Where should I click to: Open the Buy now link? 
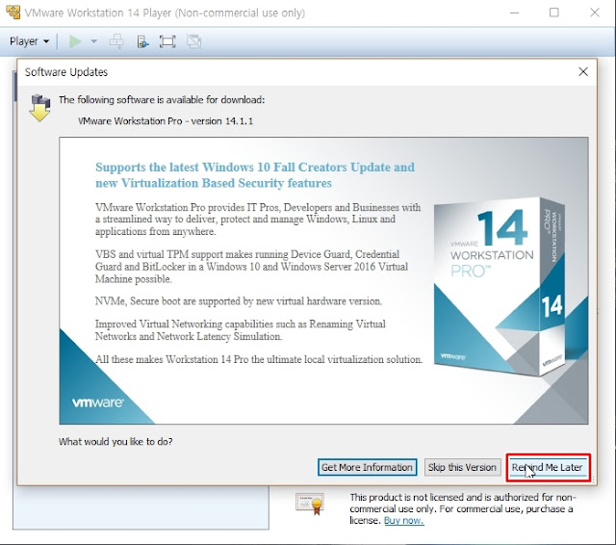[403, 521]
